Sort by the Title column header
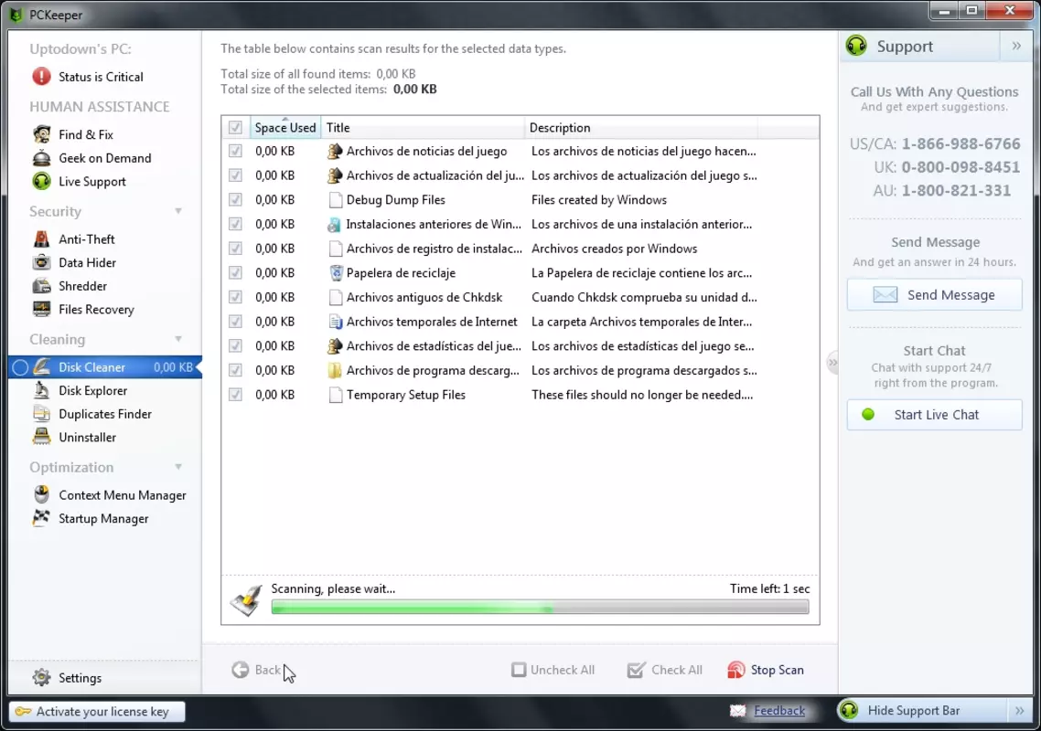Image resolution: width=1041 pixels, height=731 pixels. click(423, 127)
